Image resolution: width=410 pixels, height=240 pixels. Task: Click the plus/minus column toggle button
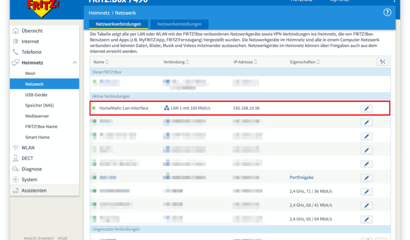coord(382,62)
